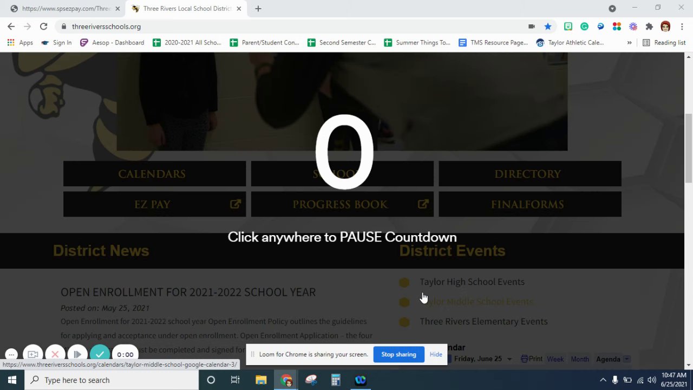The width and height of the screenshot is (693, 390).
Task: Open File Explorer from the taskbar
Action: pyautogui.click(x=261, y=380)
